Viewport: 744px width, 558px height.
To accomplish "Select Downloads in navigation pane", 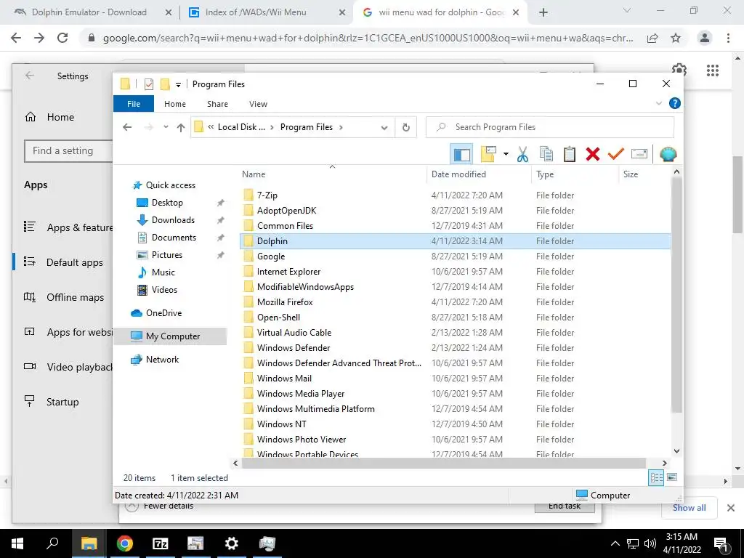I will click(x=173, y=220).
